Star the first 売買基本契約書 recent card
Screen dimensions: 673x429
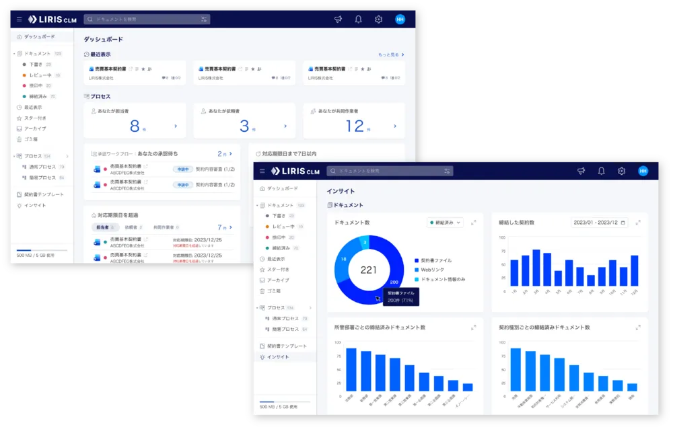(143, 69)
